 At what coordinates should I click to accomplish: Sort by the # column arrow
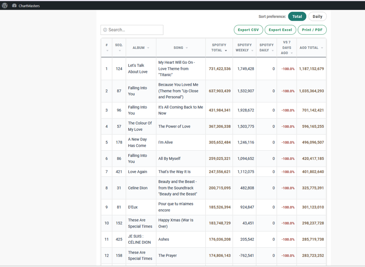(x=107, y=51)
